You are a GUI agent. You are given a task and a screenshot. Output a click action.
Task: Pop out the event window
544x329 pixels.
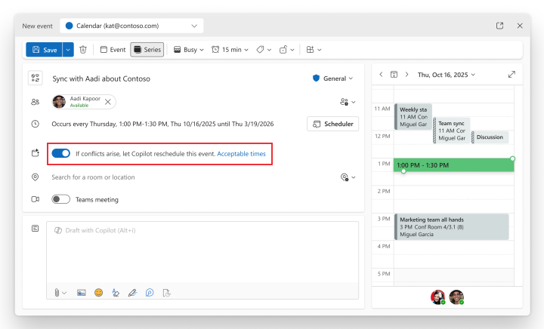(499, 26)
